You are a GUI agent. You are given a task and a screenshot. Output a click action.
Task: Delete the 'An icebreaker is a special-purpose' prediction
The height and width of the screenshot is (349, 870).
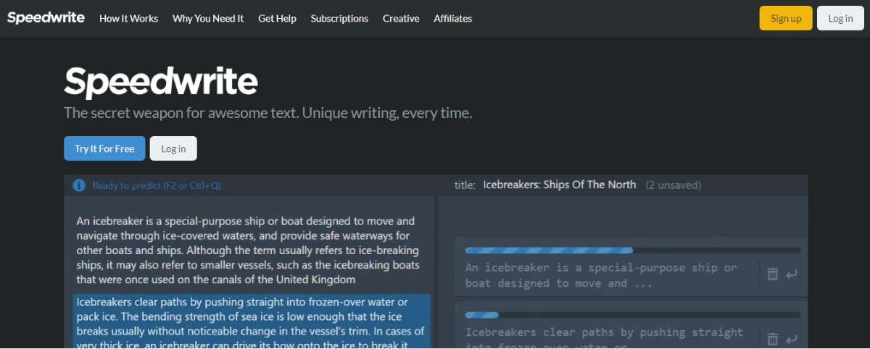click(773, 274)
